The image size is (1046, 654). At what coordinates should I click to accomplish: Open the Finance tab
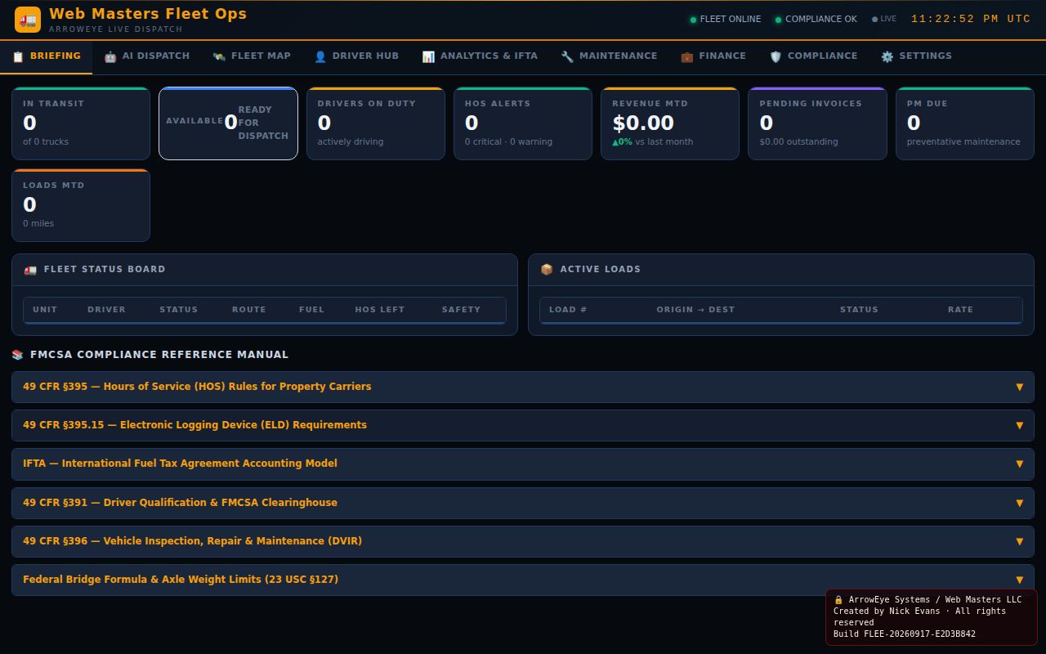pyautogui.click(x=713, y=56)
